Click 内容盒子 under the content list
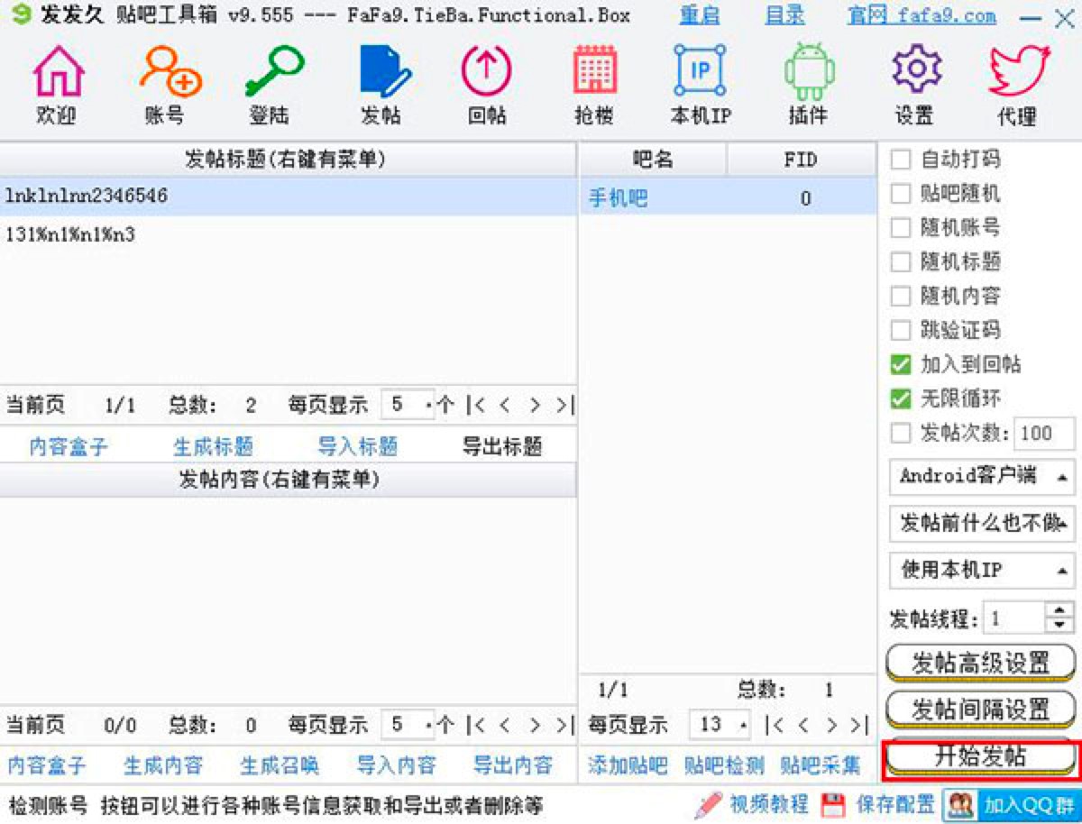 click(x=47, y=766)
